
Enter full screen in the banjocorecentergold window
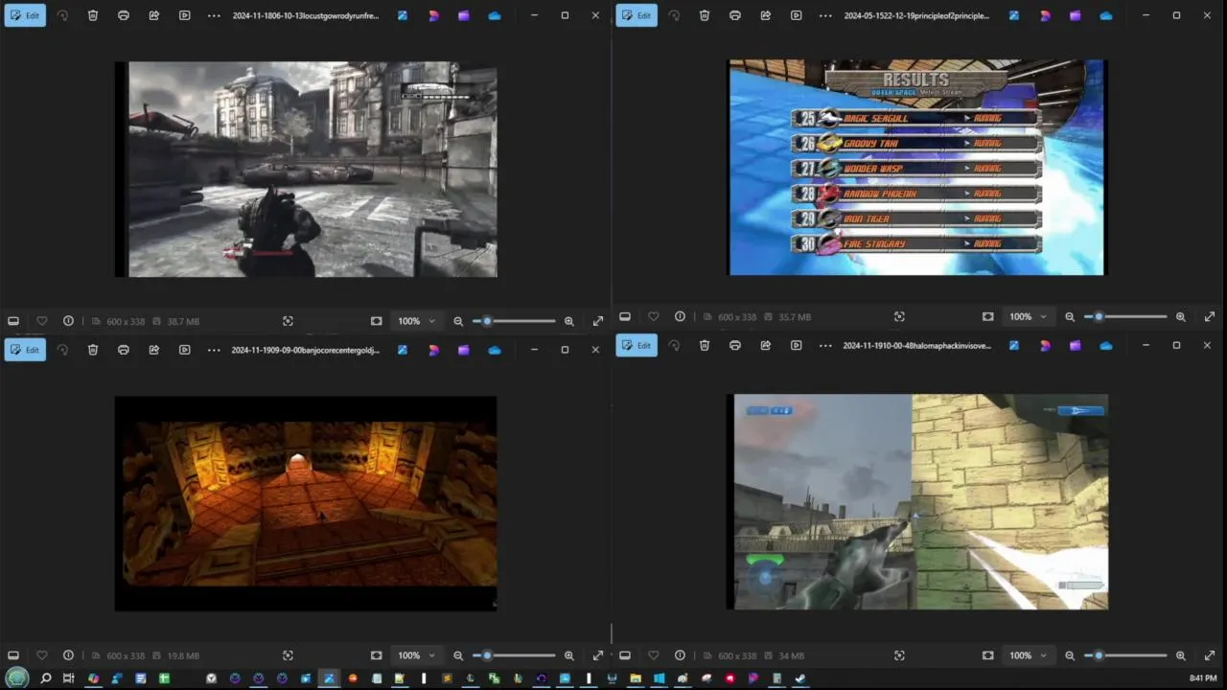598,655
